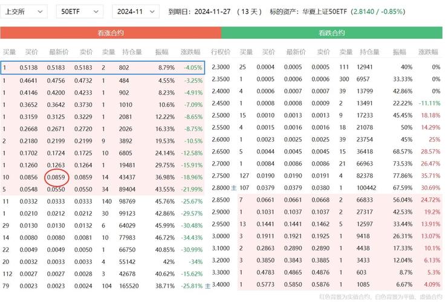Click put open interest 23754
The image size is (448, 302).
click(x=365, y=140)
